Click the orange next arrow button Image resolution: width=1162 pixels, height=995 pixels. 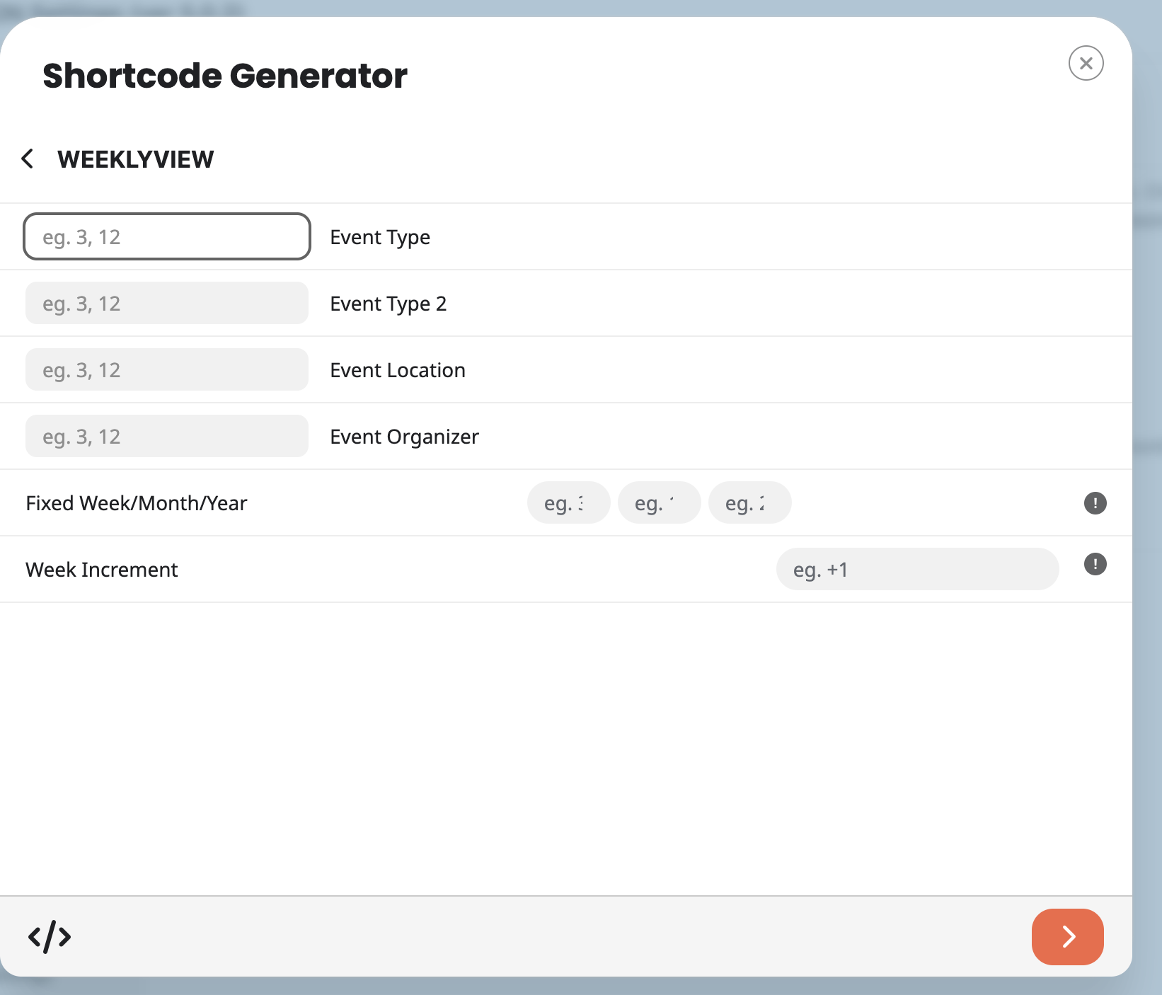(1067, 936)
